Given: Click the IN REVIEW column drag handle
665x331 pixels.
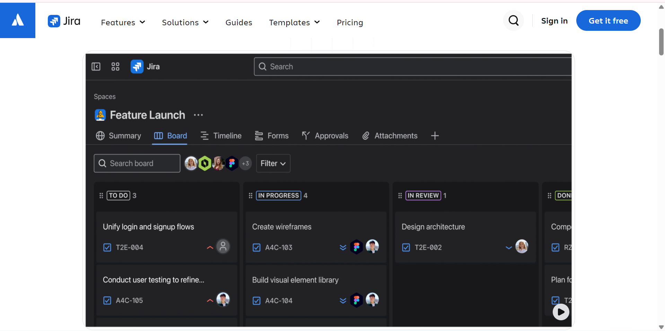Looking at the screenshot, I should click(x=400, y=196).
